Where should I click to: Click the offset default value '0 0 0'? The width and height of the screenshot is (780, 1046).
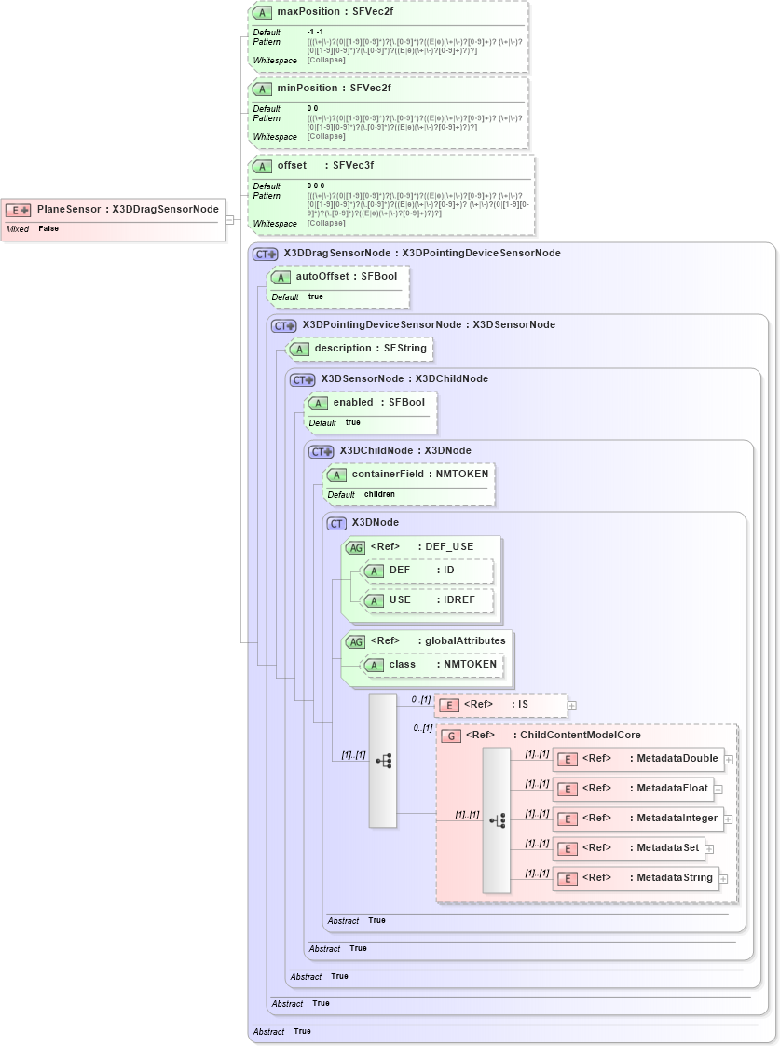click(316, 186)
